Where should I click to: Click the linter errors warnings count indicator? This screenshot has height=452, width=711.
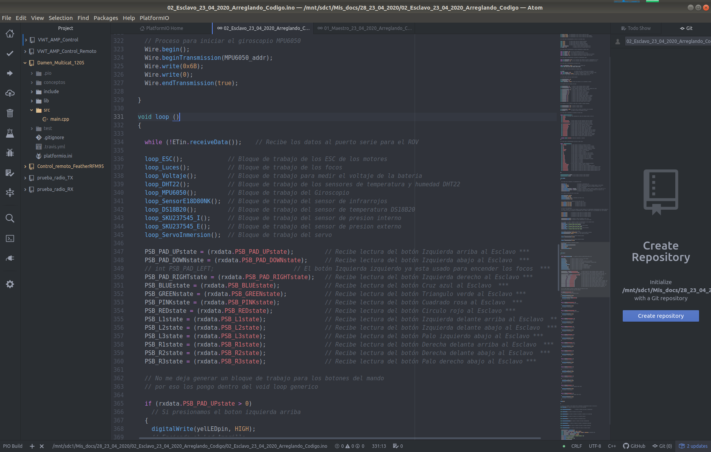pyautogui.click(x=349, y=446)
